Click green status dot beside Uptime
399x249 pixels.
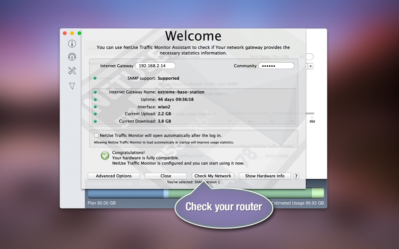click(x=95, y=100)
